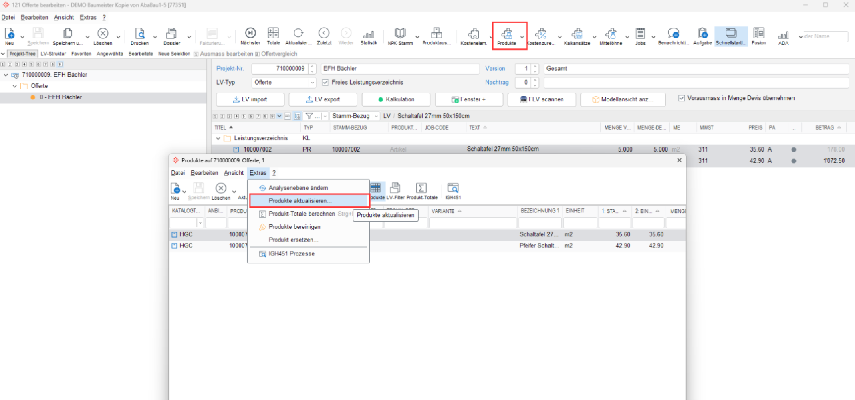Viewport: 855px width, 400px height.
Task: Go to Zuletzt previous record
Action: pyautogui.click(x=324, y=33)
